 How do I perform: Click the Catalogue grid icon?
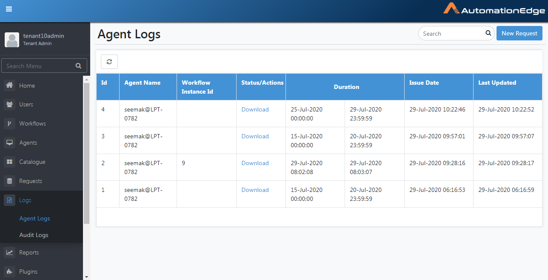point(10,162)
